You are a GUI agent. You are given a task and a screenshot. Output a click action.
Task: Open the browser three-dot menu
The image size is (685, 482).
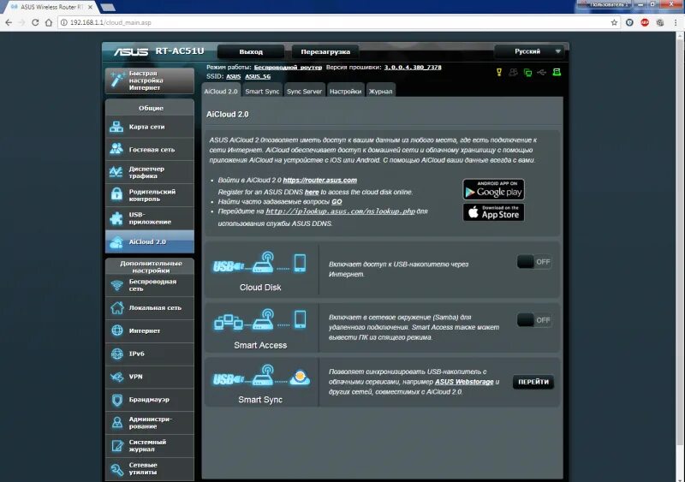(676, 22)
